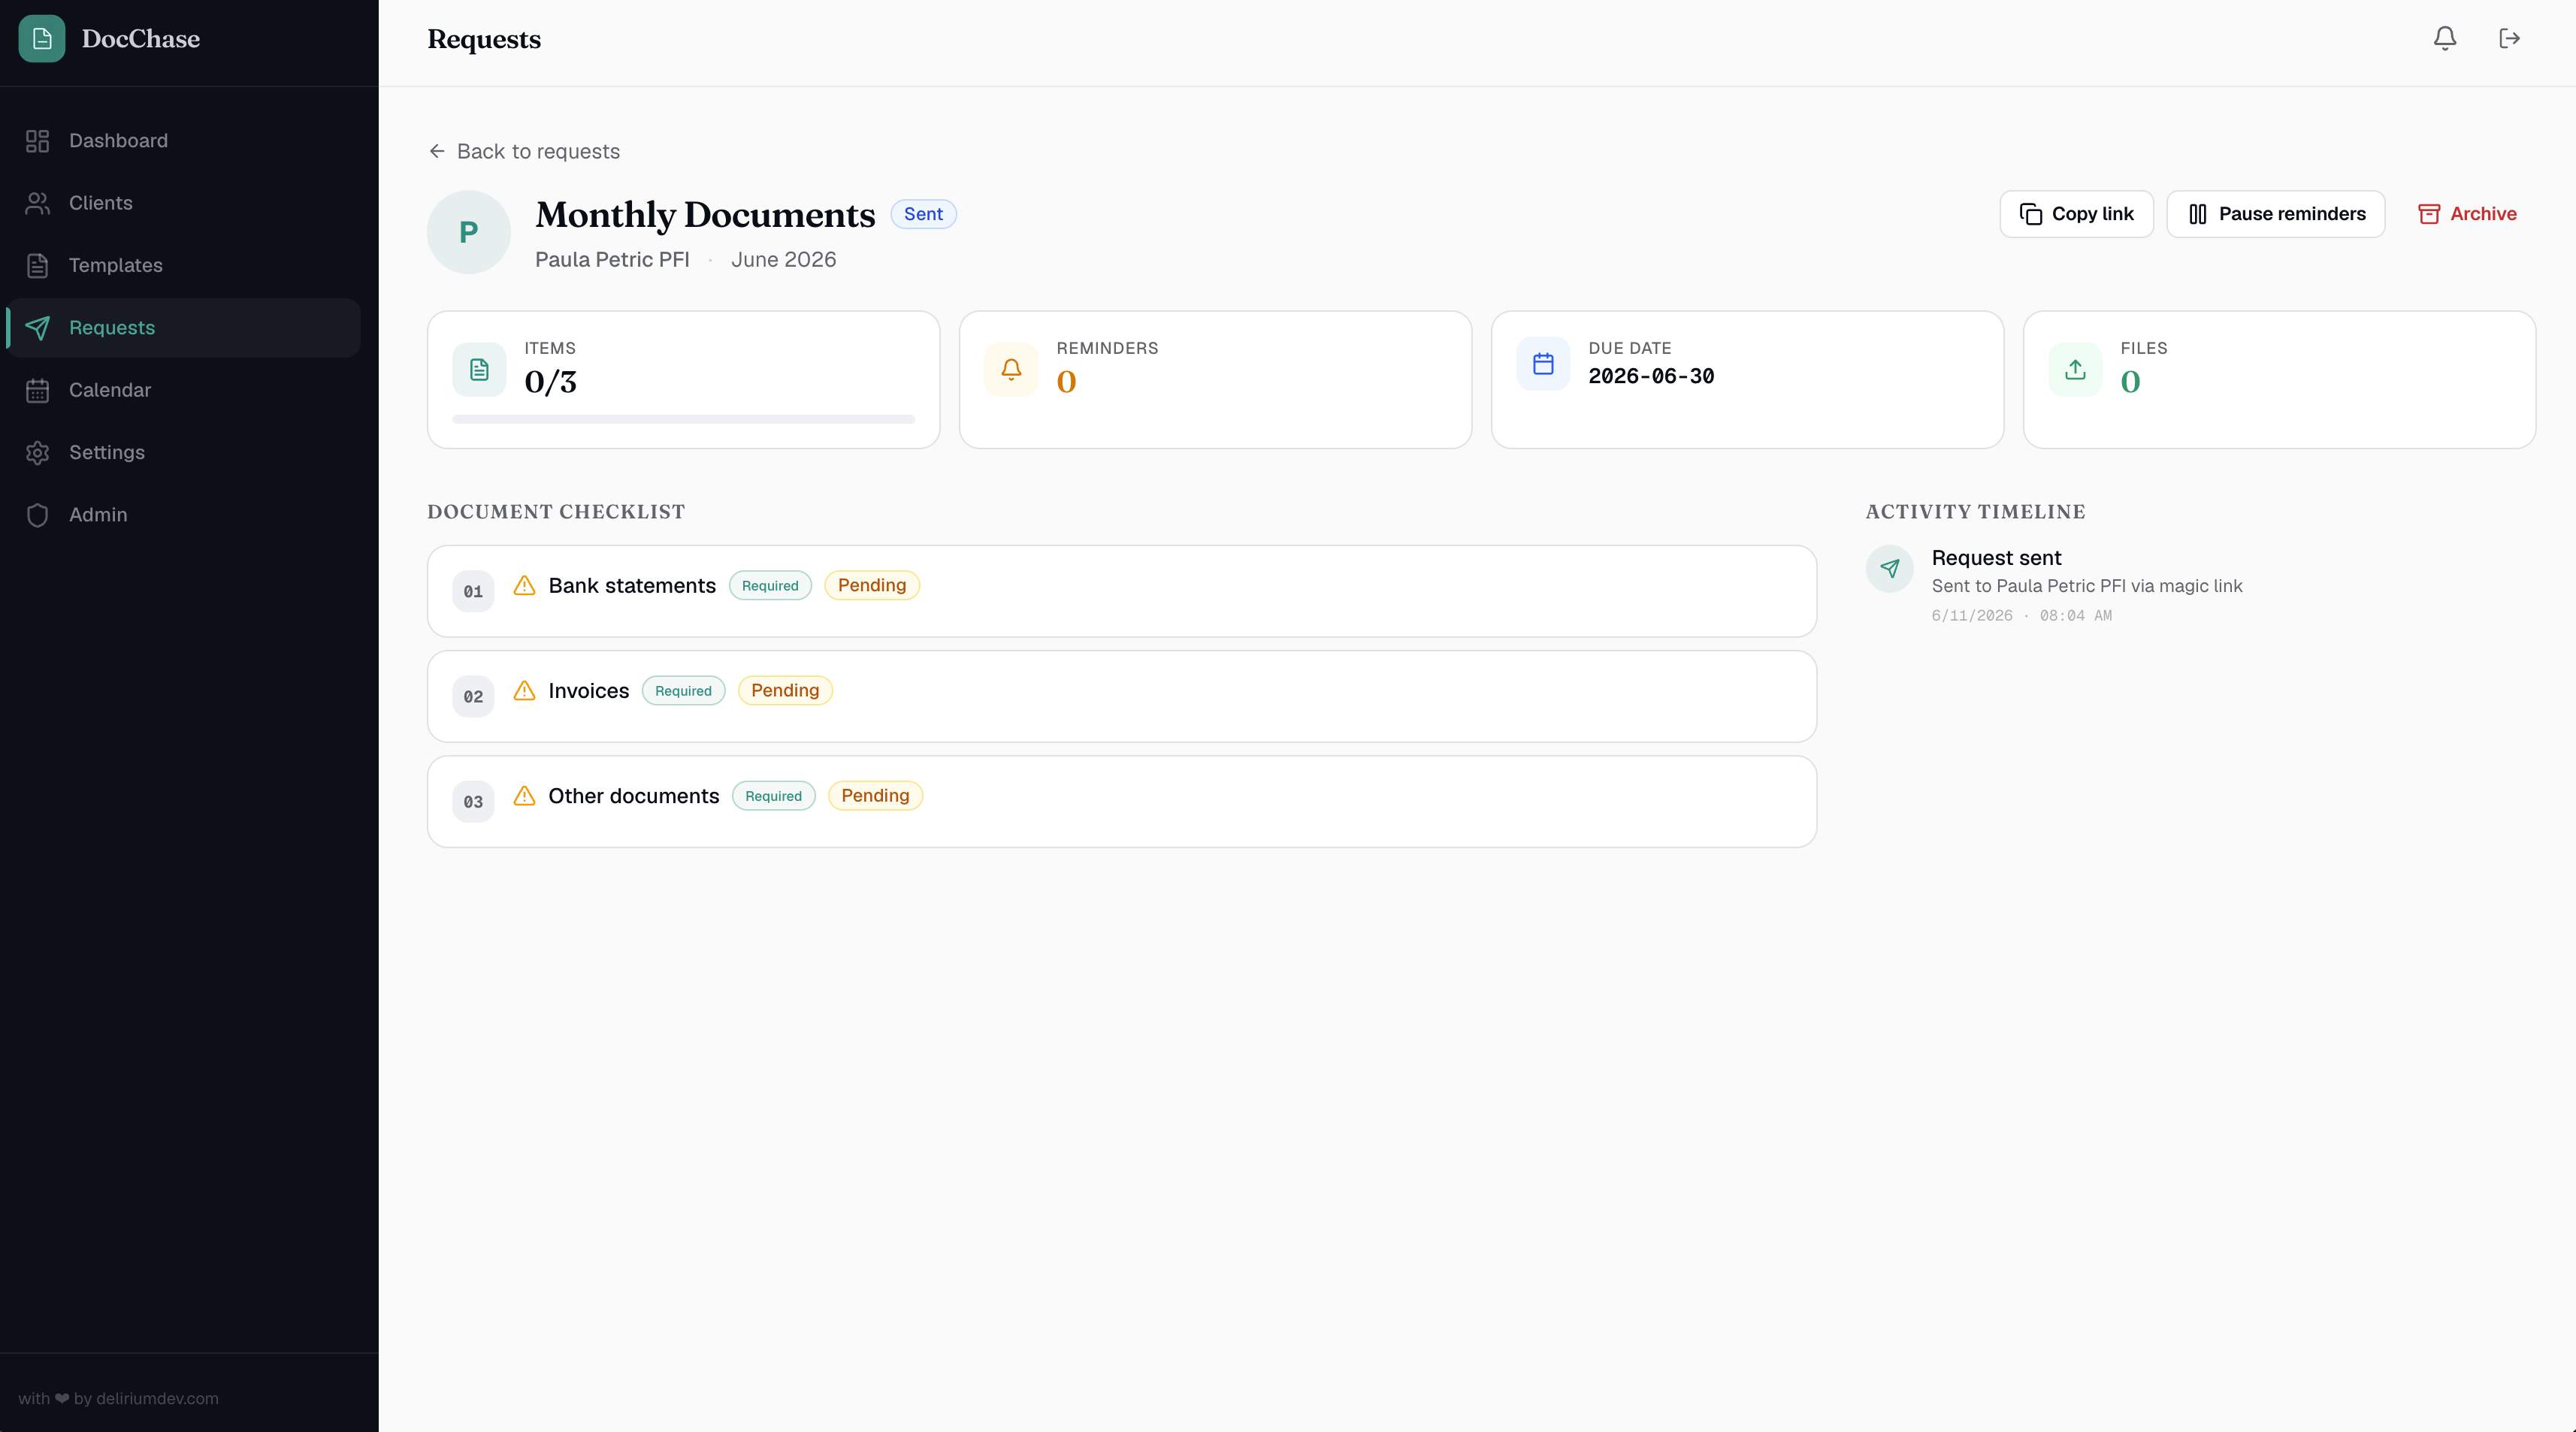Click the Bank statements warning icon
This screenshot has height=1432, width=2576.
tap(524, 585)
